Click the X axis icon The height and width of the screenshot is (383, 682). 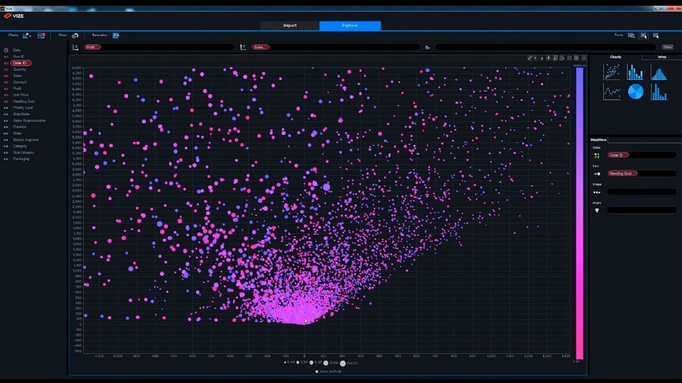75,47
